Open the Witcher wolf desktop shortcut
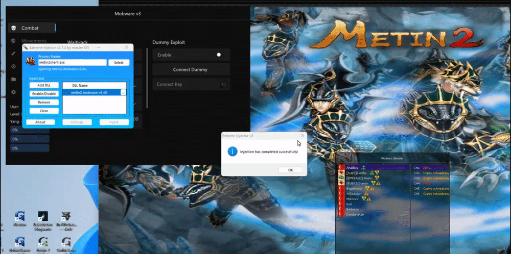The width and height of the screenshot is (511, 254). (x=66, y=221)
